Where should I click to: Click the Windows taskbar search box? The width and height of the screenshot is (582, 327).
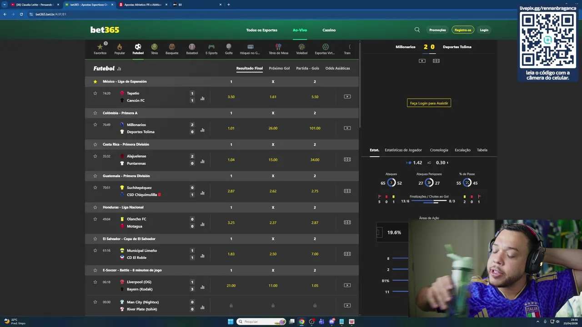coord(261,322)
